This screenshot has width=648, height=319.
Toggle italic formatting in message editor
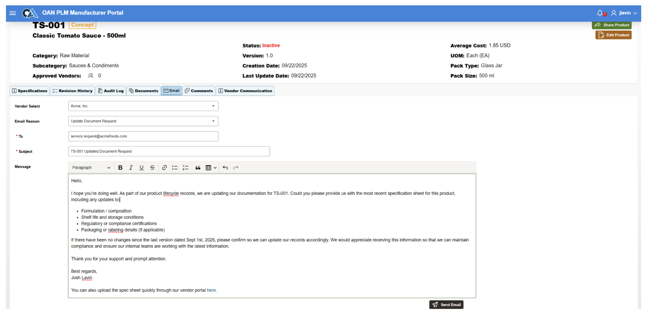click(131, 168)
